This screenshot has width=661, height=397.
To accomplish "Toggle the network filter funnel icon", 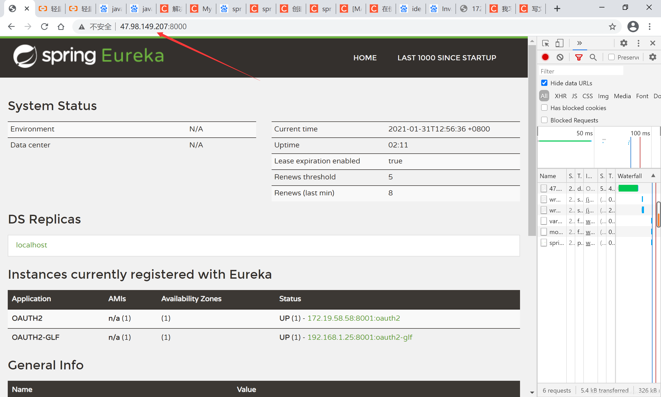I will [579, 57].
